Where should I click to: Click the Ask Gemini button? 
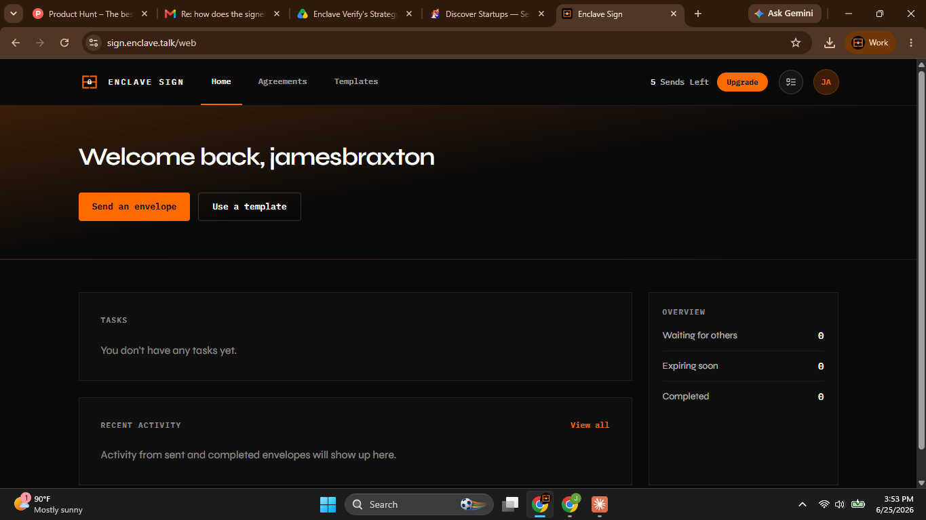pyautogui.click(x=785, y=14)
